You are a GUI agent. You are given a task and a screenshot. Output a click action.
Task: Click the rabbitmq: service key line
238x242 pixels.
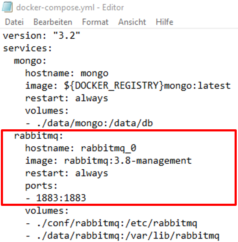(x=39, y=136)
